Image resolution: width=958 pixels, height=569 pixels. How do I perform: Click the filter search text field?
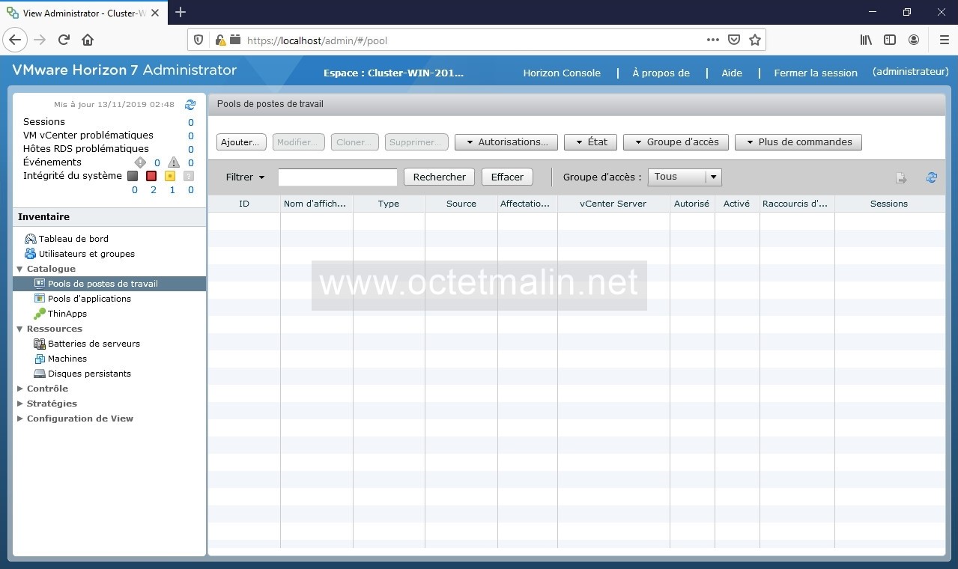tap(338, 177)
